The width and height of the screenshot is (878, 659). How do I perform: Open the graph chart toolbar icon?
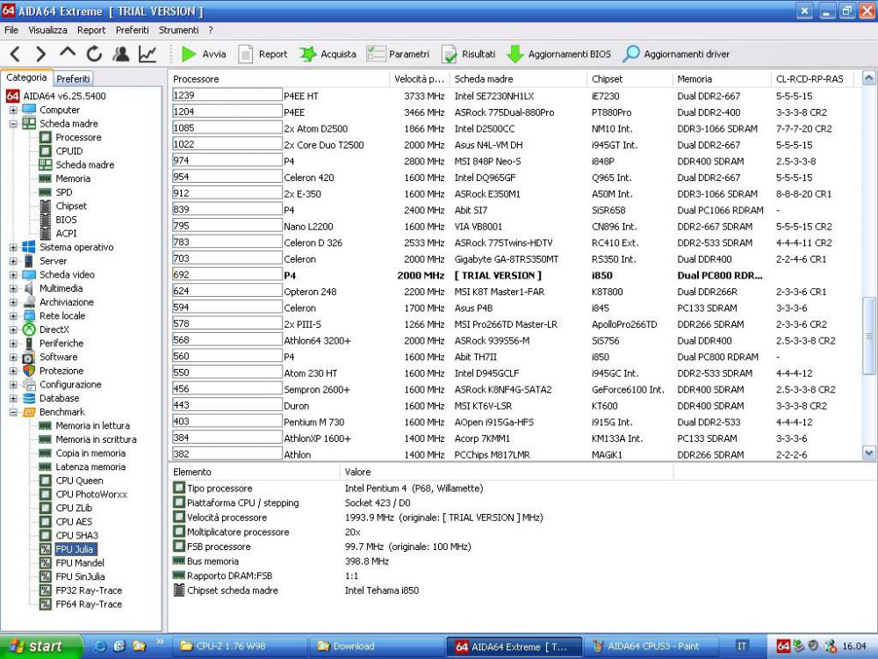coord(148,54)
